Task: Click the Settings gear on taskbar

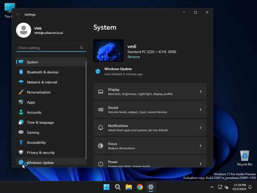Action: (x=151, y=187)
